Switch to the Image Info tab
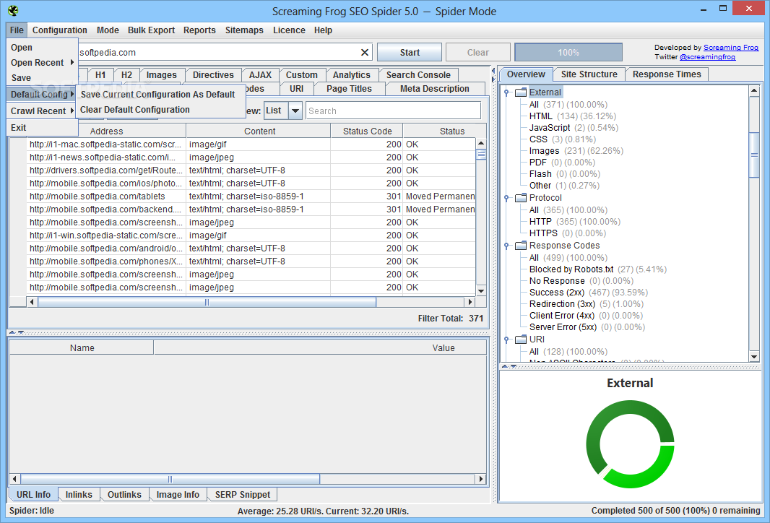This screenshot has height=523, width=770. pos(178,495)
